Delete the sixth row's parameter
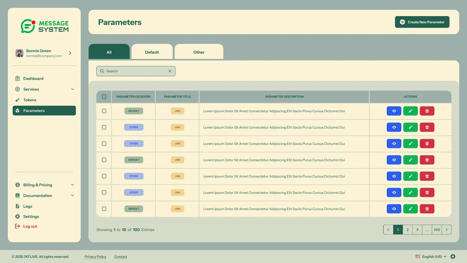 click(x=427, y=192)
